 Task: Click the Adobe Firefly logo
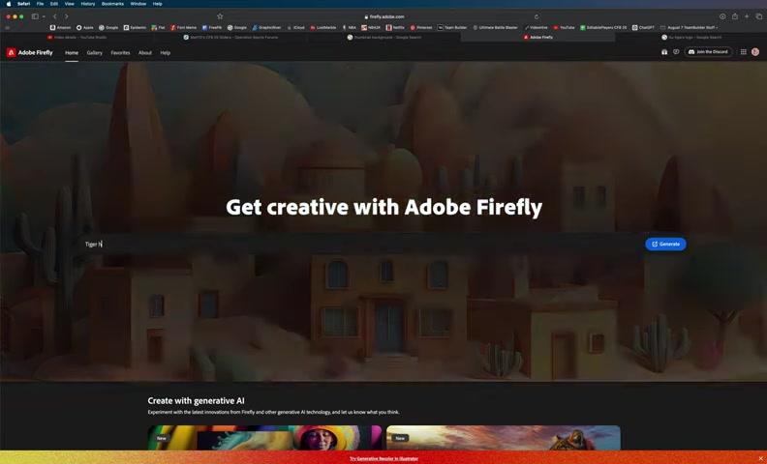[30, 53]
